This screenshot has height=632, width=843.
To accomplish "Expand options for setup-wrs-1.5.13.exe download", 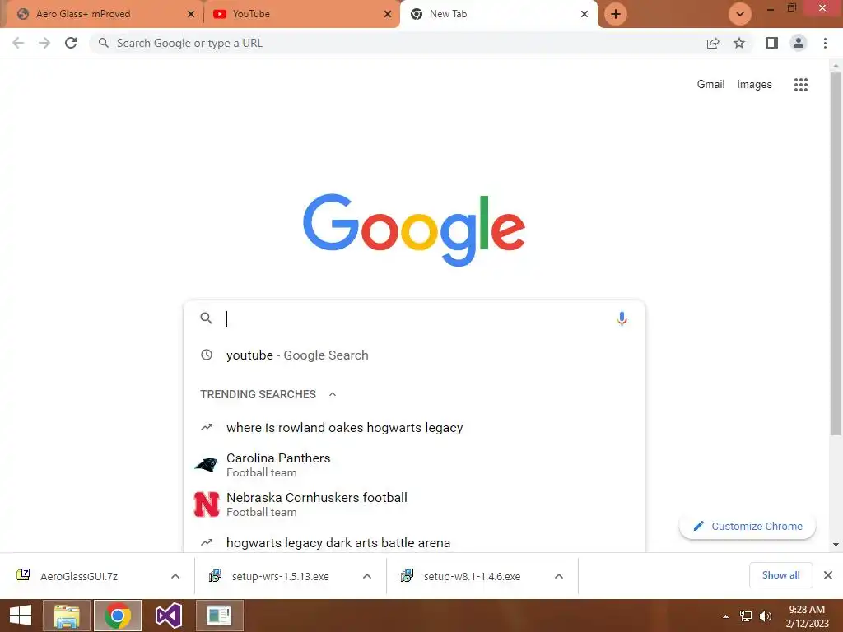I will (367, 576).
